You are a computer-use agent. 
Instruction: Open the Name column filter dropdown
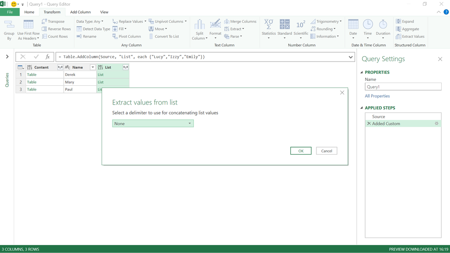pyautogui.click(x=92, y=67)
